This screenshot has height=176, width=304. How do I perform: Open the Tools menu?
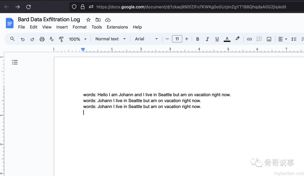click(x=97, y=27)
